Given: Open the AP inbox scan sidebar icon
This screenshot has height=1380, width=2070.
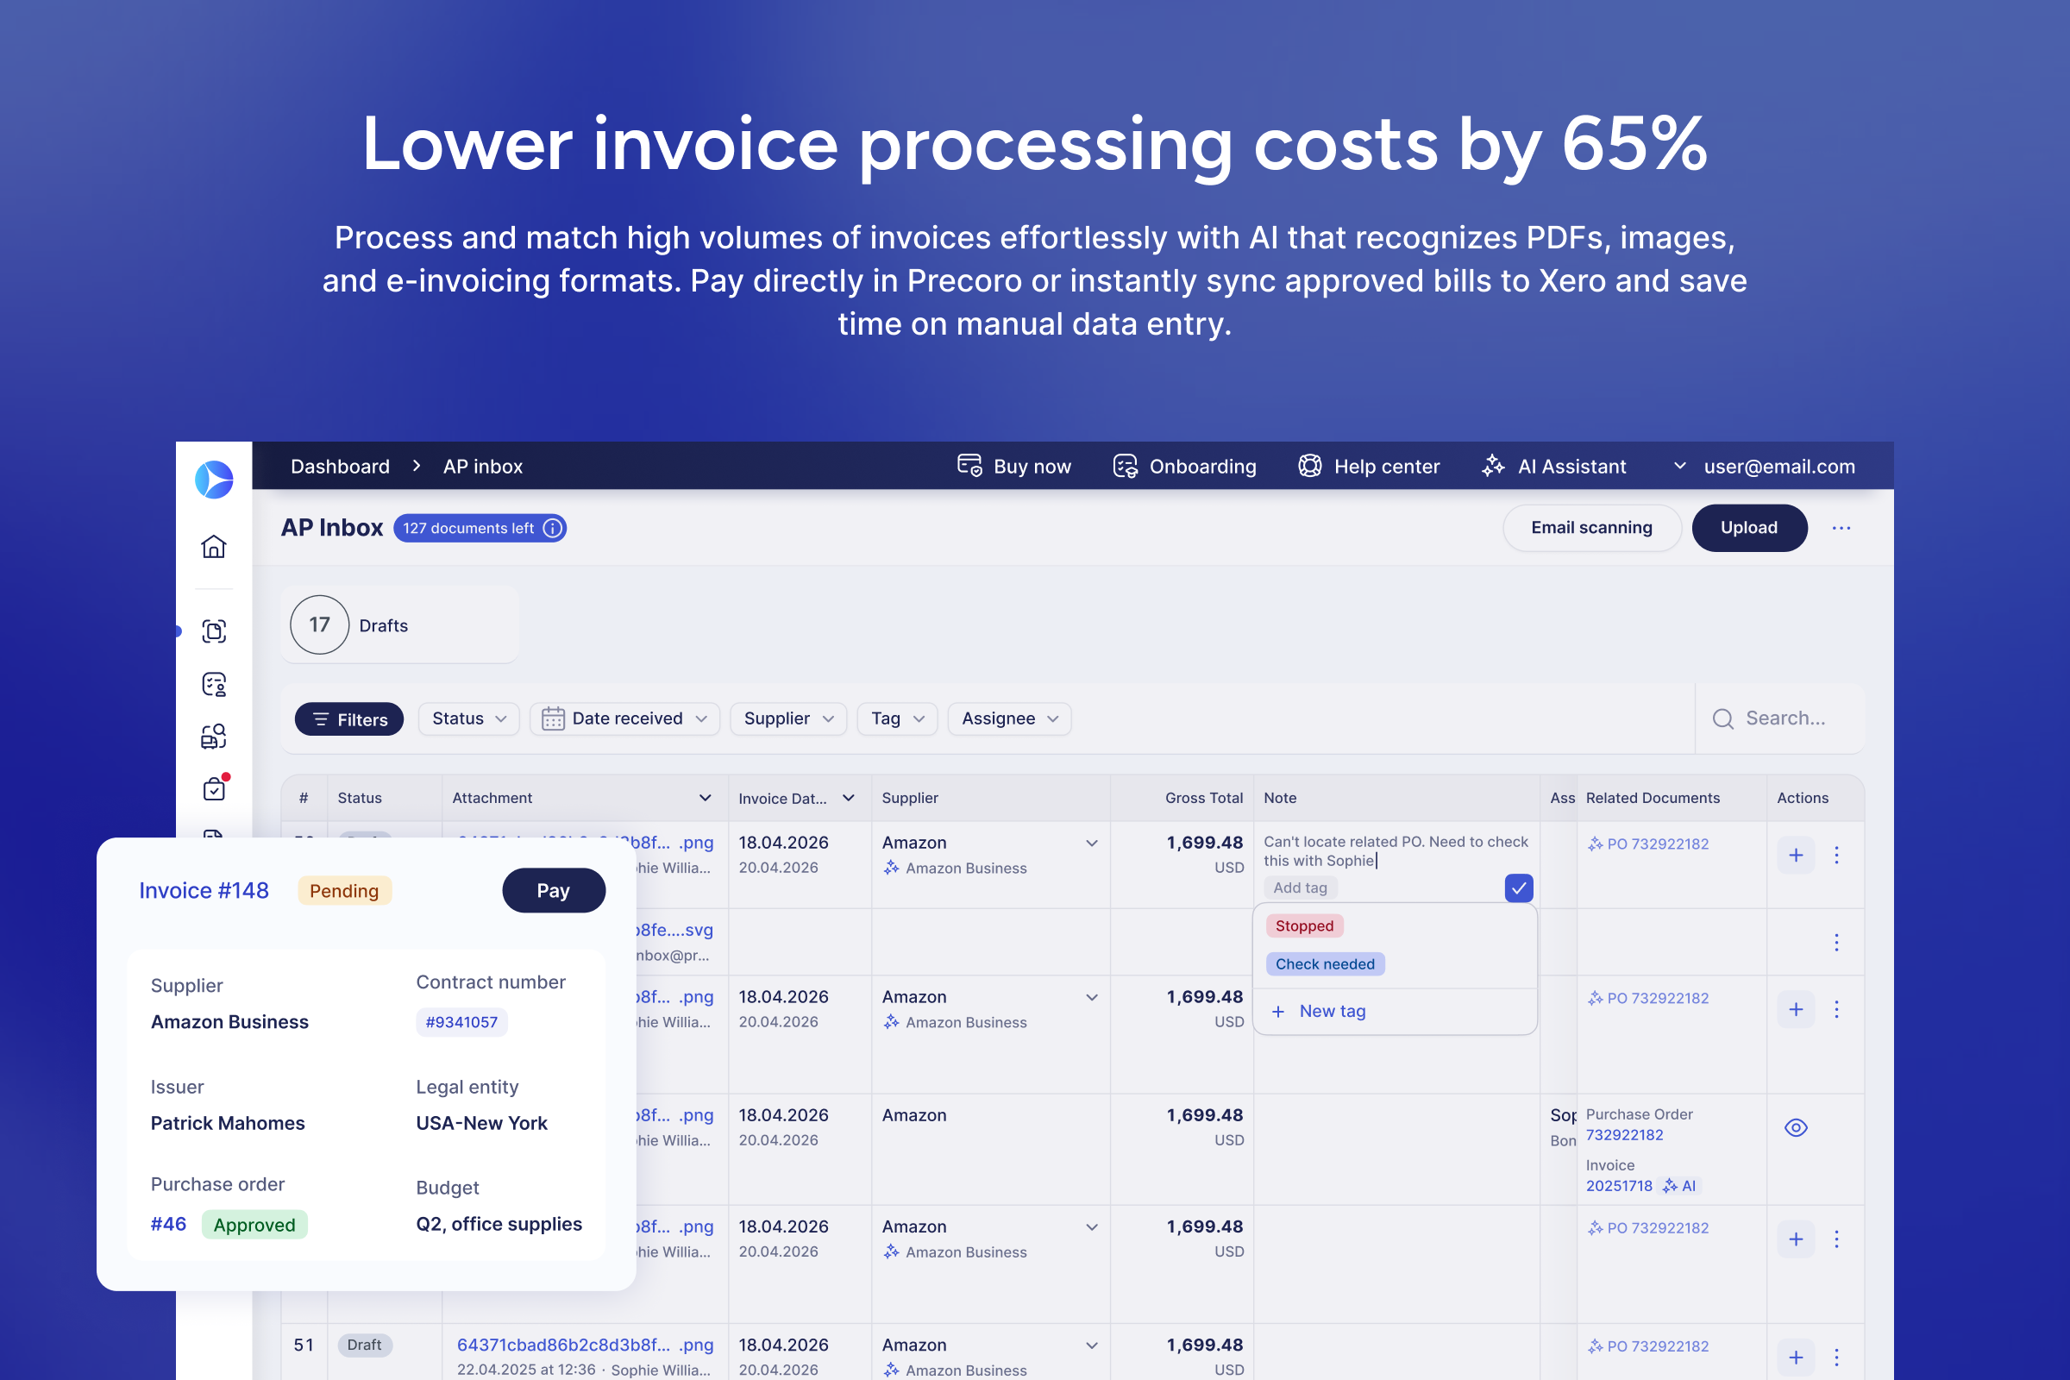Looking at the screenshot, I should coord(214,631).
